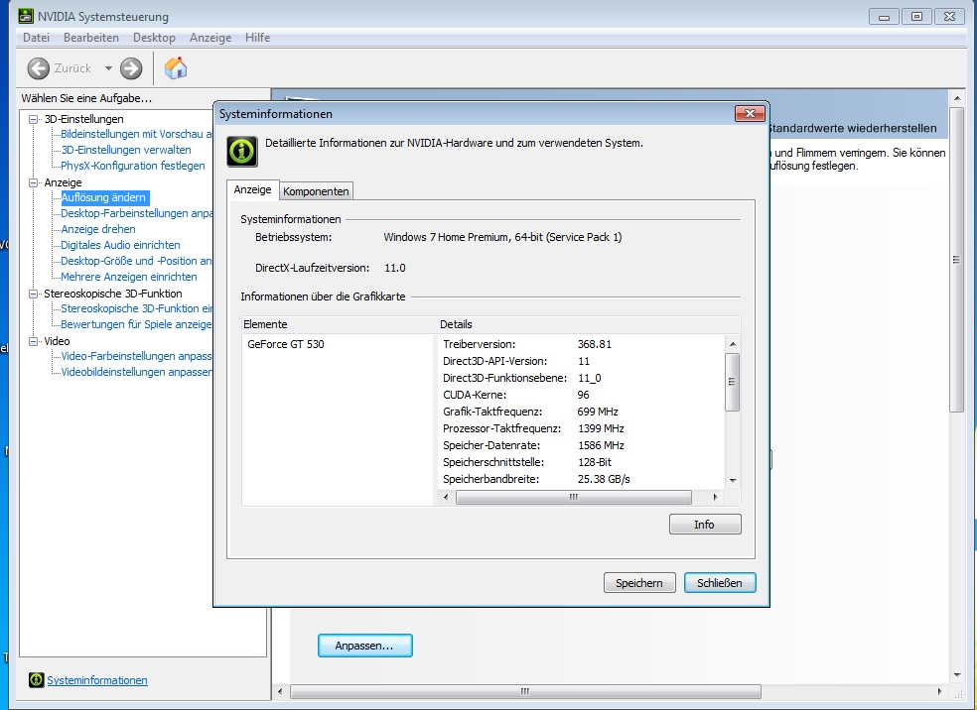The image size is (977, 710).
Task: Click the Details column header
Action: tap(589, 324)
